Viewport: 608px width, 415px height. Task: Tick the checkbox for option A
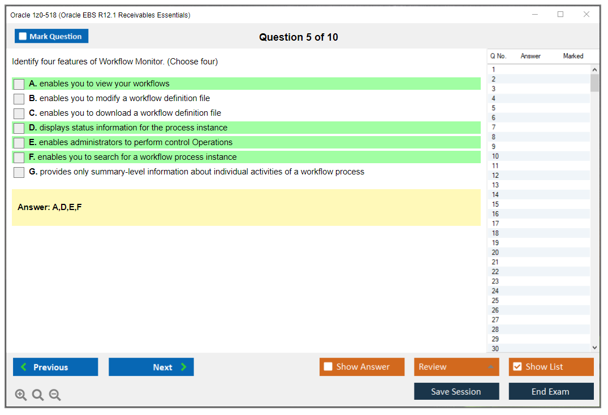19,84
